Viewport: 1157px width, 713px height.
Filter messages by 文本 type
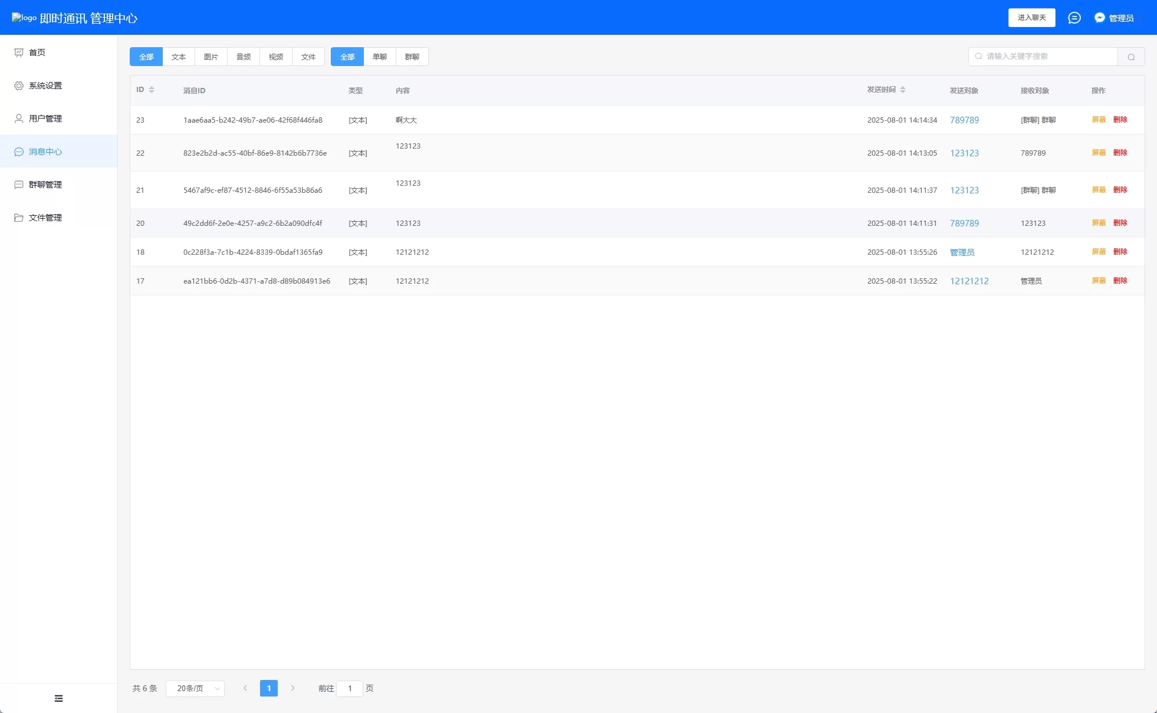(x=178, y=57)
